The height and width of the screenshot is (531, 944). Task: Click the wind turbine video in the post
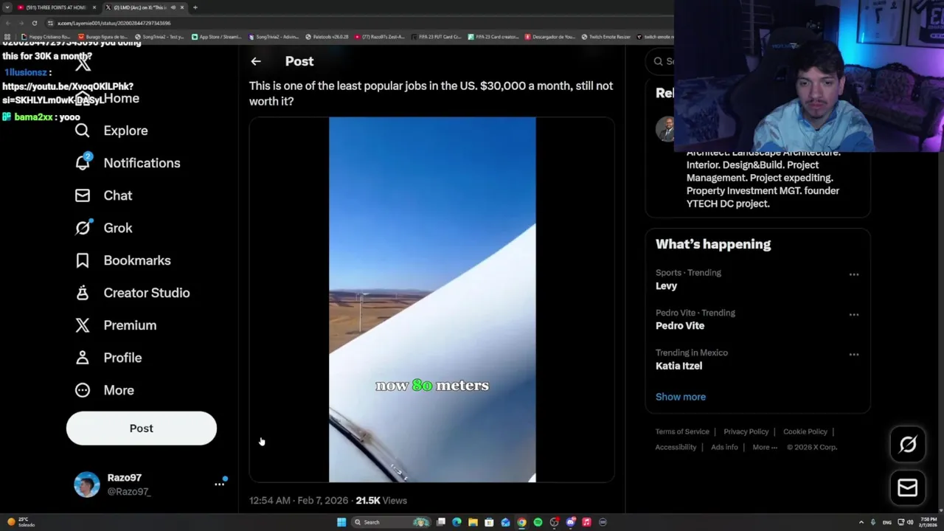tap(432, 299)
